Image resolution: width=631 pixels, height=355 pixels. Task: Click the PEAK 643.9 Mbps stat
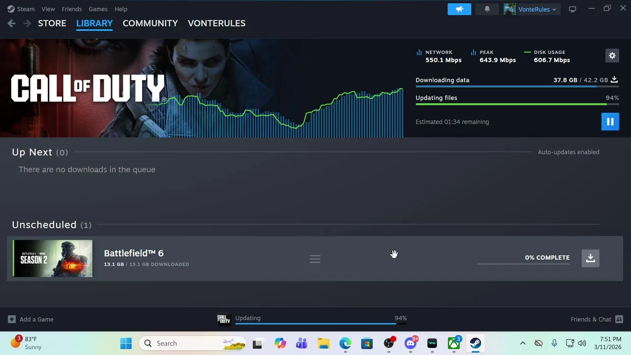(493, 56)
